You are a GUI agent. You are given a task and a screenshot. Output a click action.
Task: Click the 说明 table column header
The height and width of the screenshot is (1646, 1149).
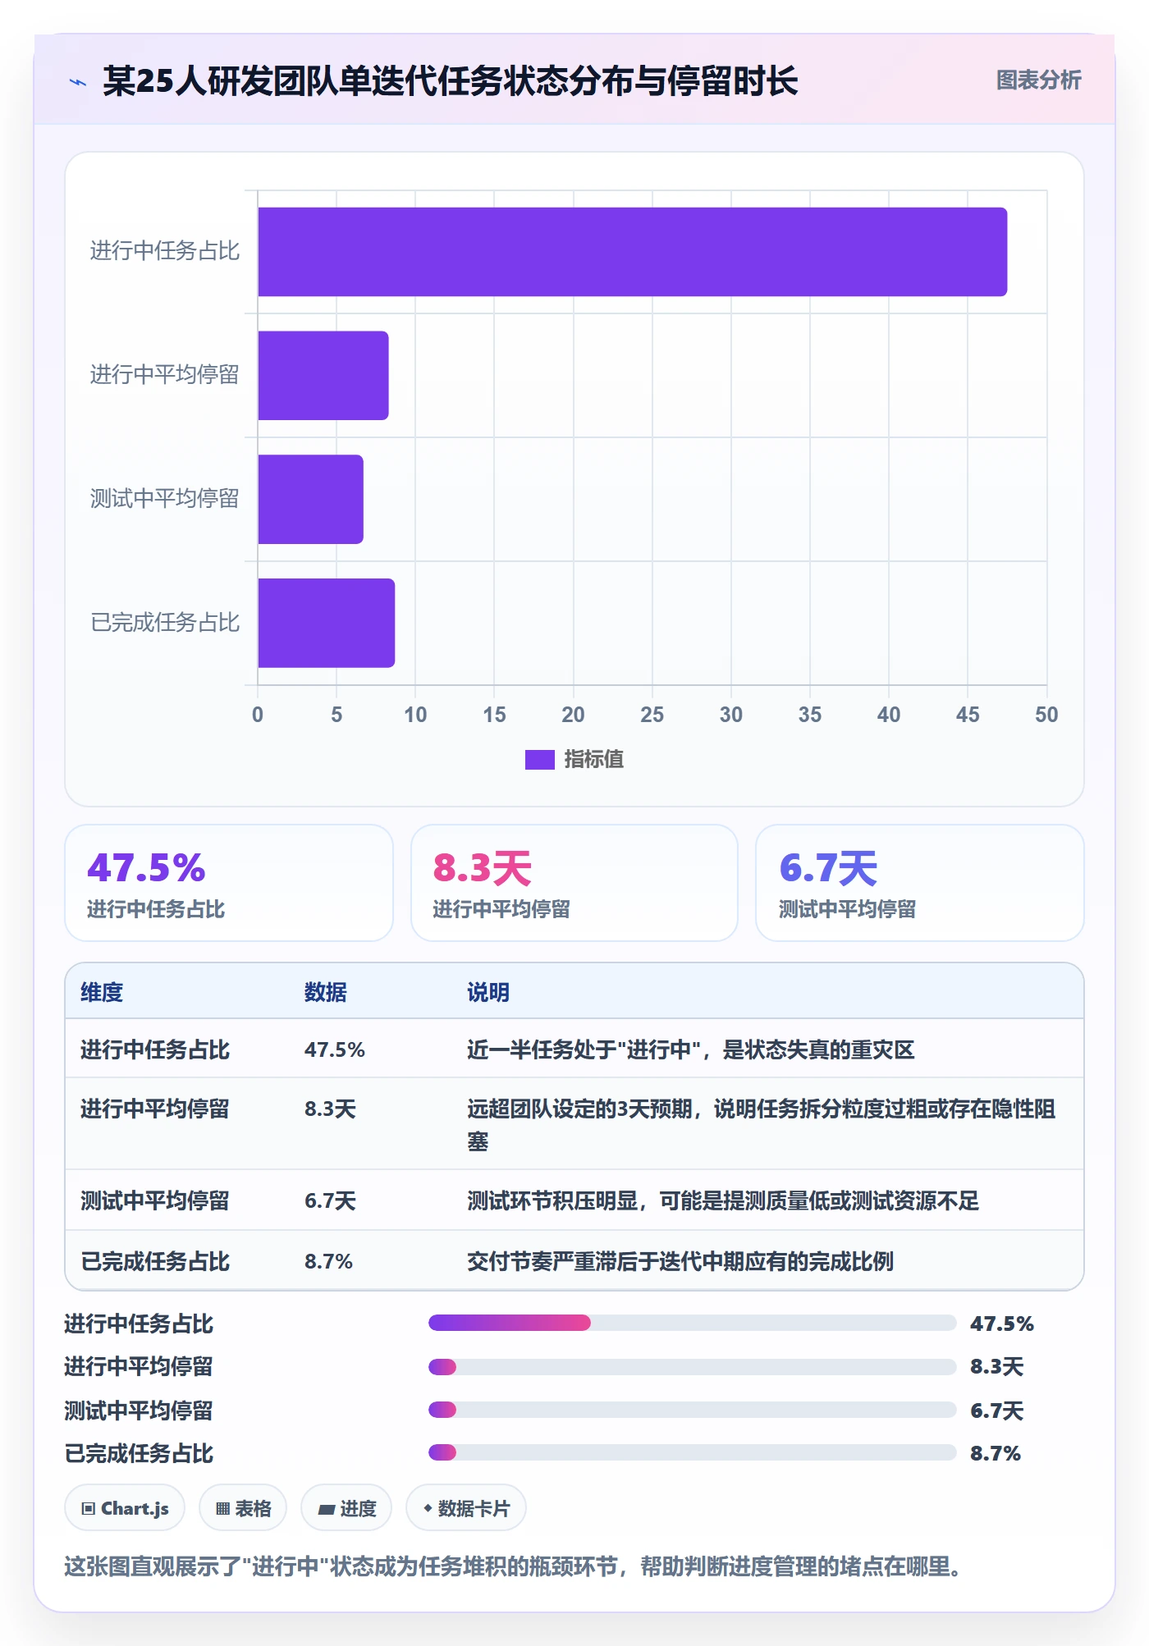pos(488,992)
